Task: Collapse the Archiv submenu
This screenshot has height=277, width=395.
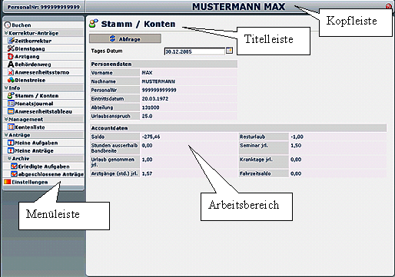Action: 10,158
